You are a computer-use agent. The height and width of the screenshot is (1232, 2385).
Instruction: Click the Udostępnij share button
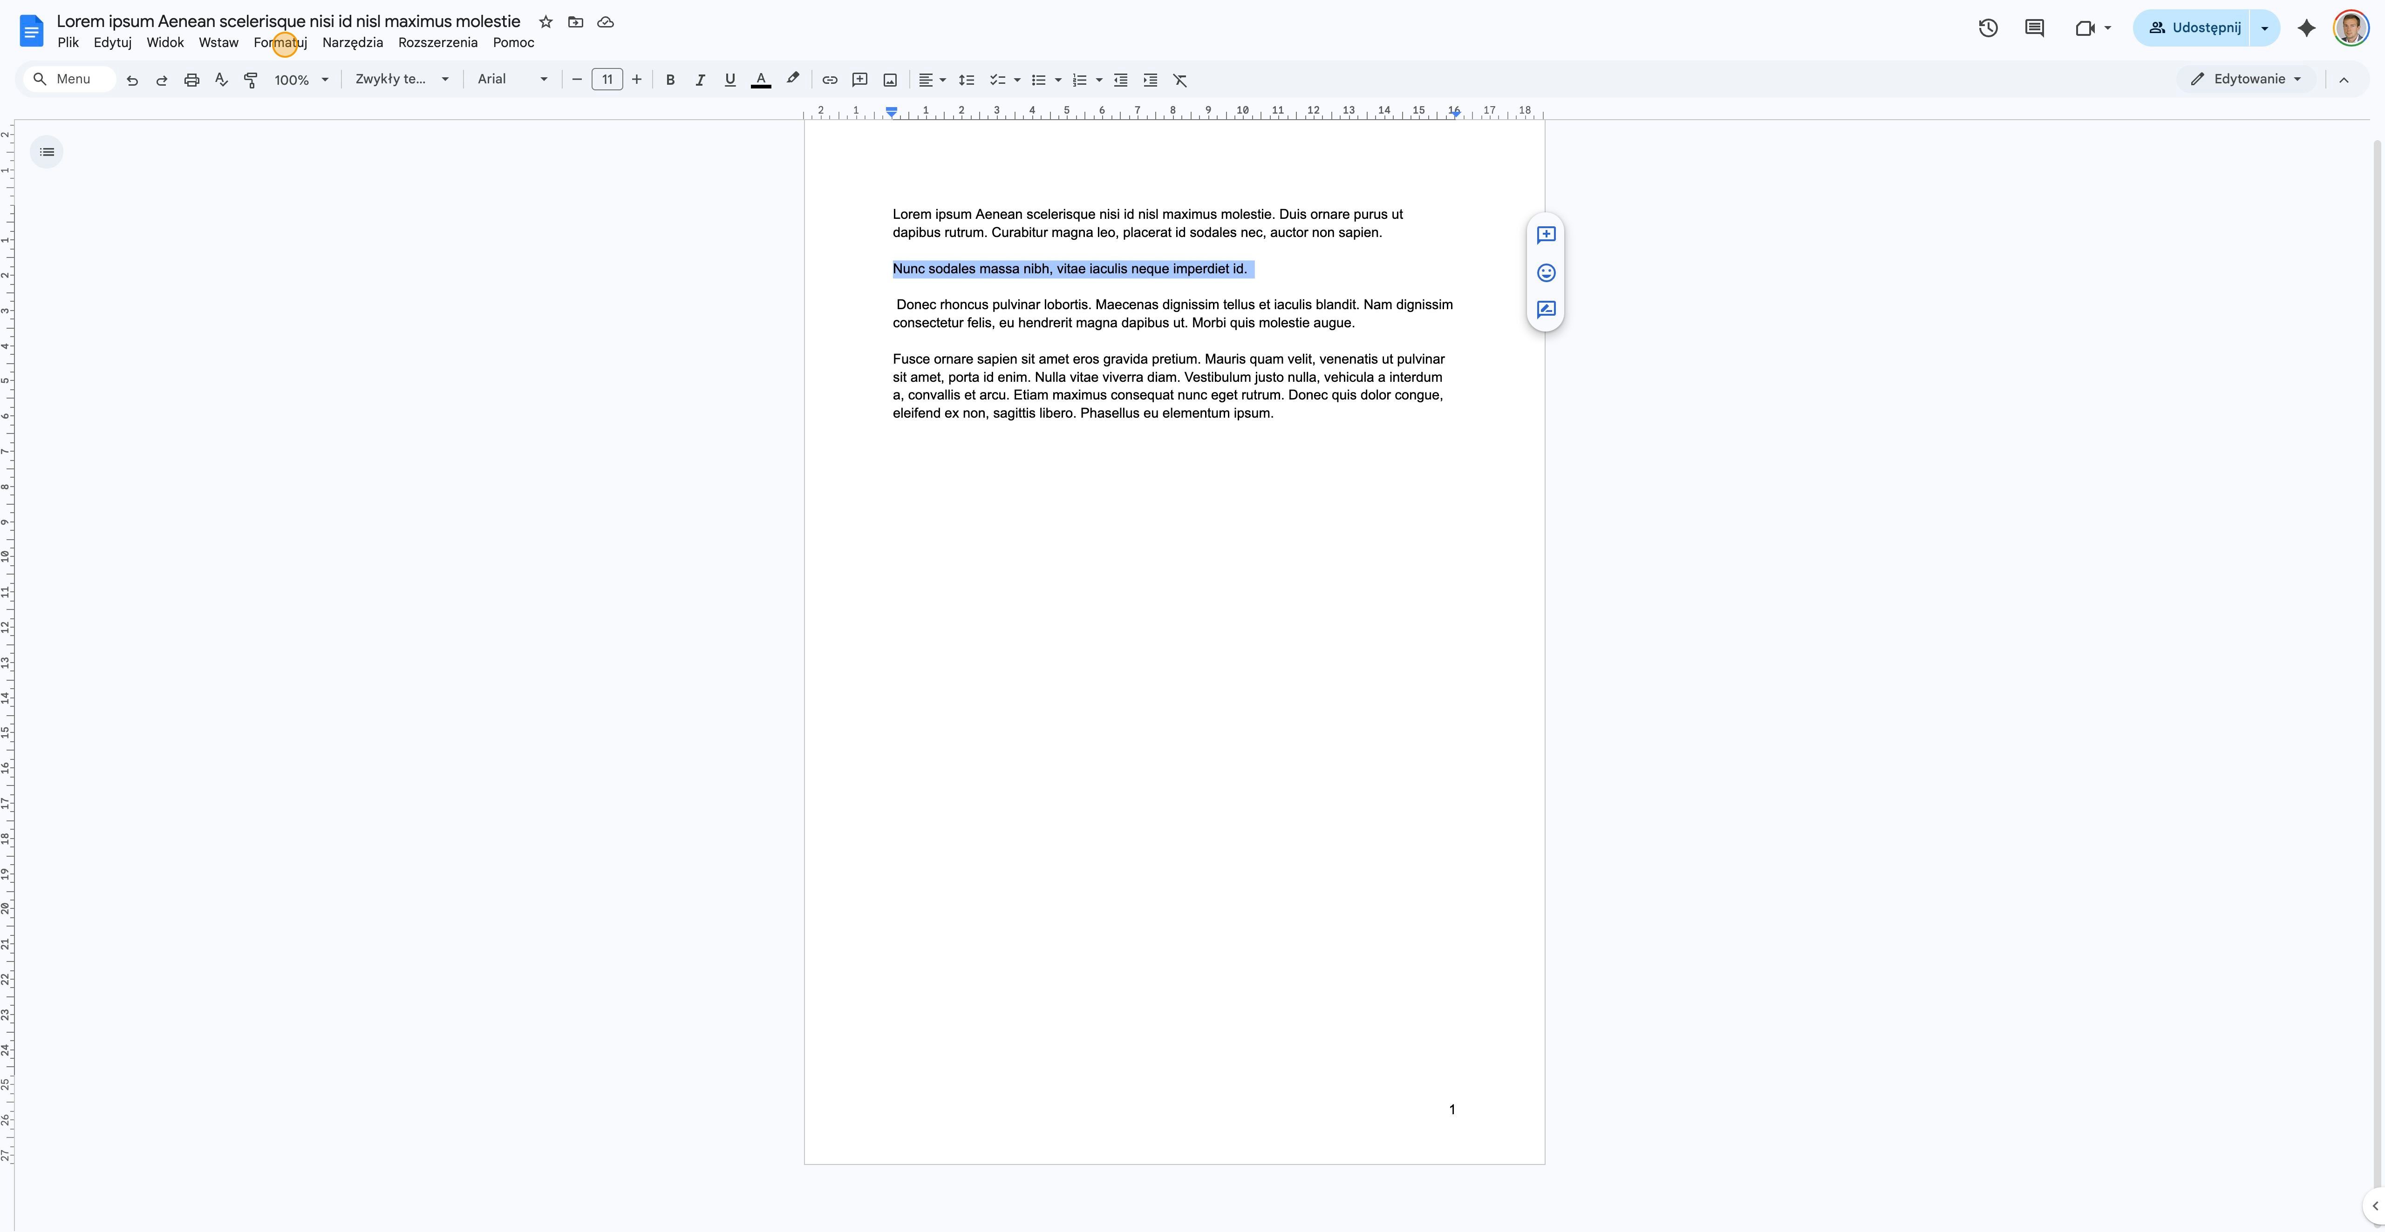tap(2193, 28)
